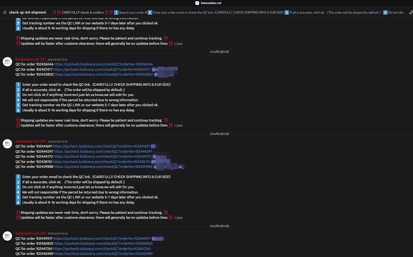
Task: Click number 2 emoji in the 6/22 message
Action: [x=18, y=90]
